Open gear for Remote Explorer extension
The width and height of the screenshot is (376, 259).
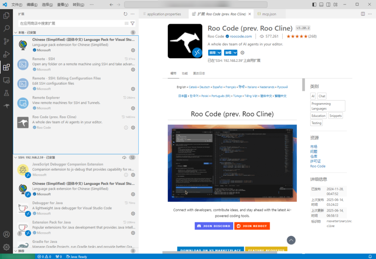[x=133, y=108]
